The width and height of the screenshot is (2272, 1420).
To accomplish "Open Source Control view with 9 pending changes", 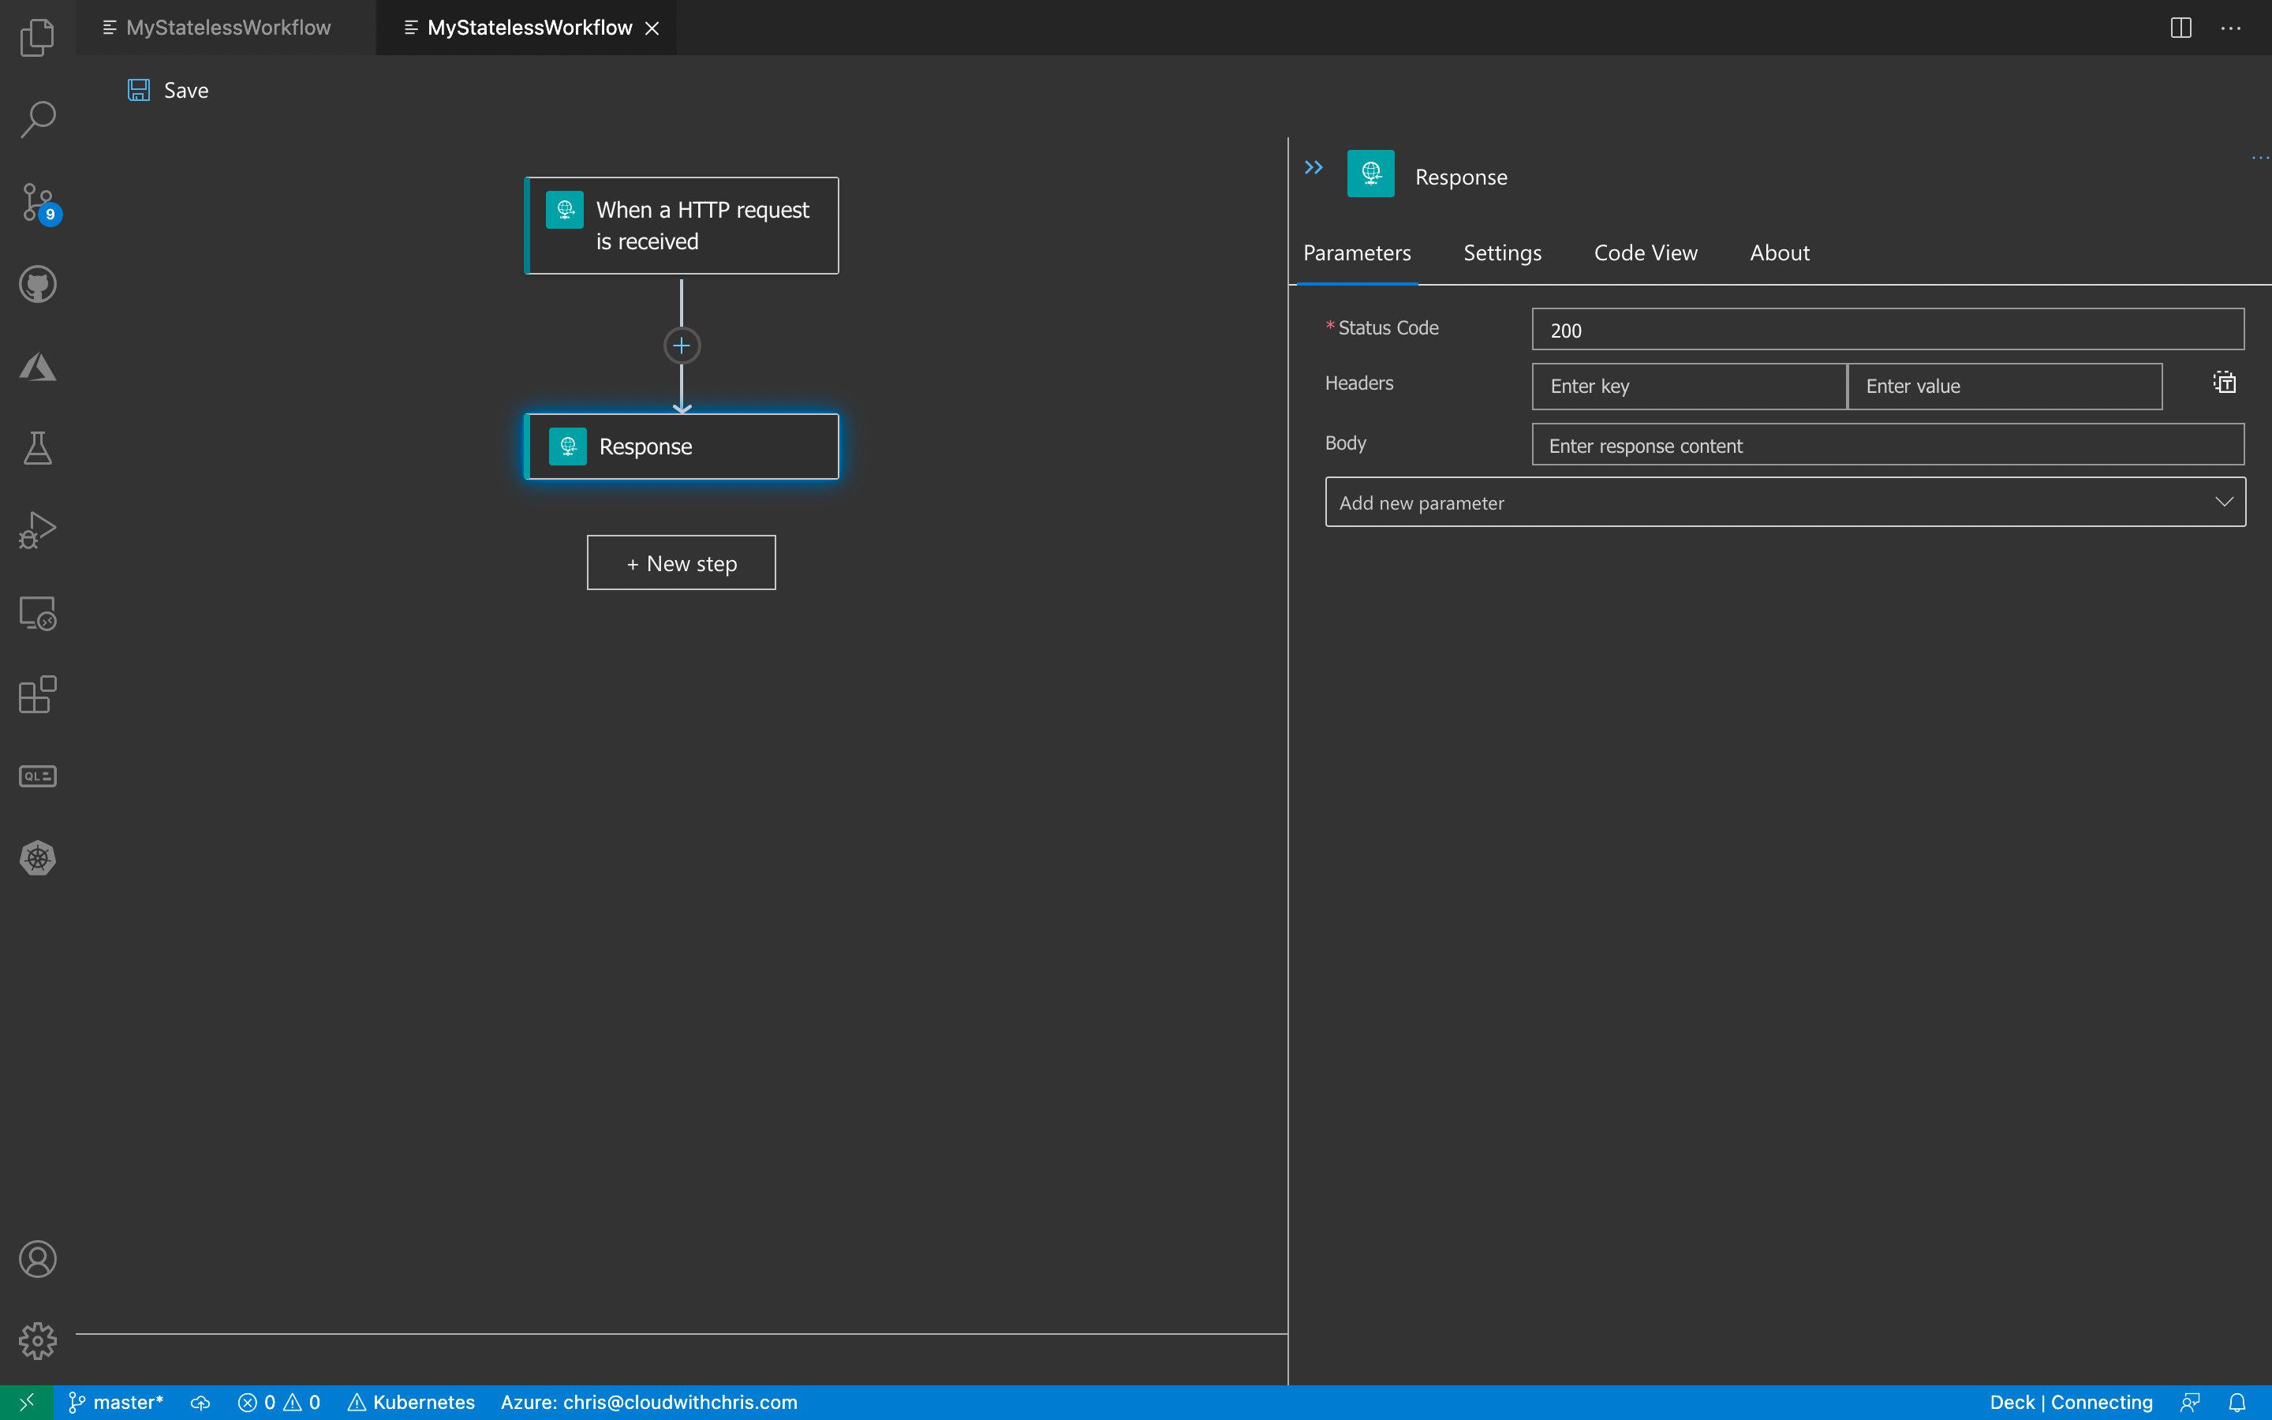I will coord(38,202).
